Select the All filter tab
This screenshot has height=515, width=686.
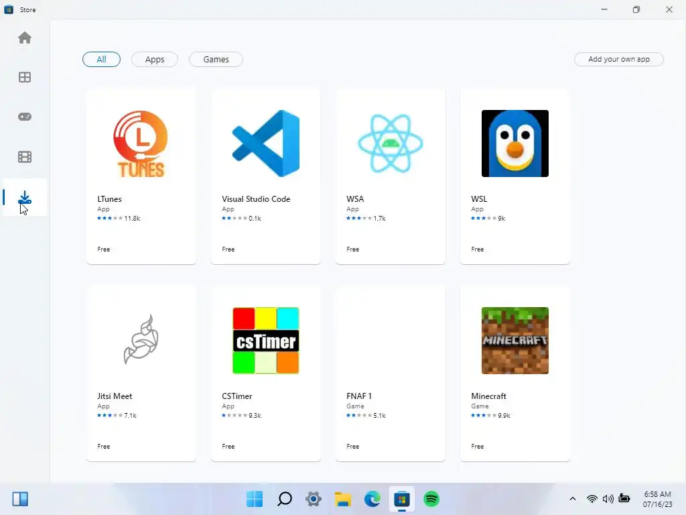(x=102, y=60)
